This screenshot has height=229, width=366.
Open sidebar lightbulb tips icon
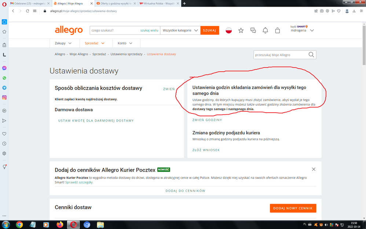[x=4, y=167]
